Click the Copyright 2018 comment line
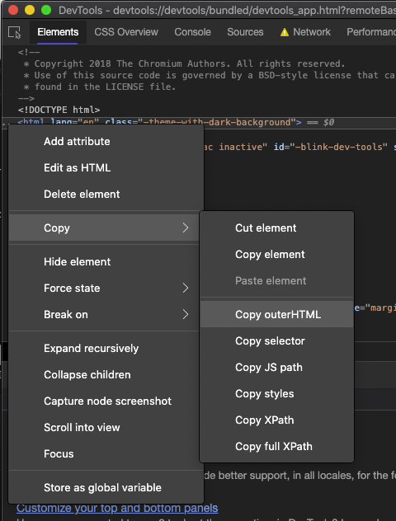The image size is (396, 521). (x=184, y=63)
